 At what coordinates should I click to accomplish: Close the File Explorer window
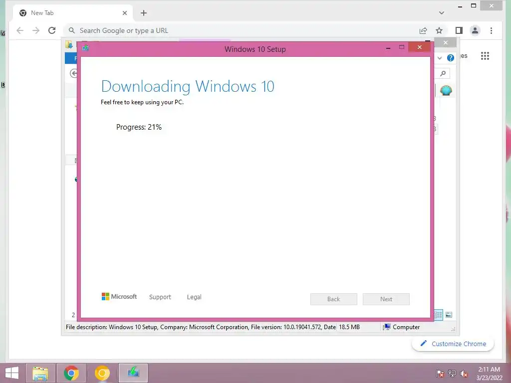coord(446,43)
